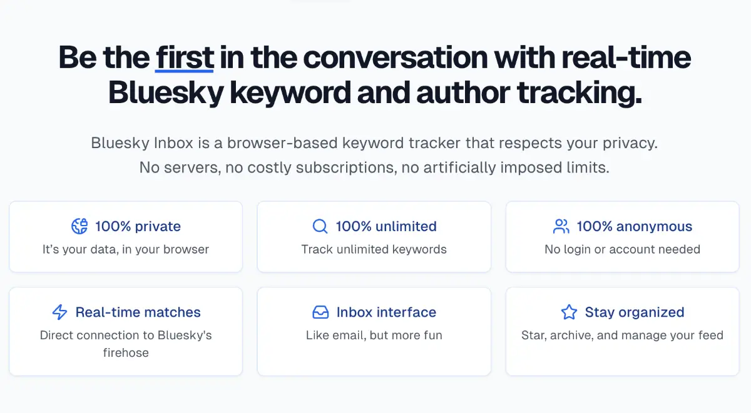This screenshot has height=413, width=751.
Task: Click "Star, archive, and manage your feed" text
Action: [622, 335]
